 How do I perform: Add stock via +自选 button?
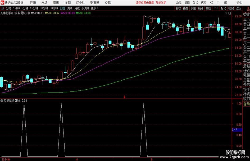[x=231, y=8]
